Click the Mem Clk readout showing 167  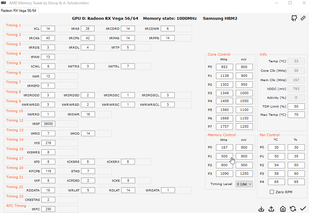click(296, 80)
